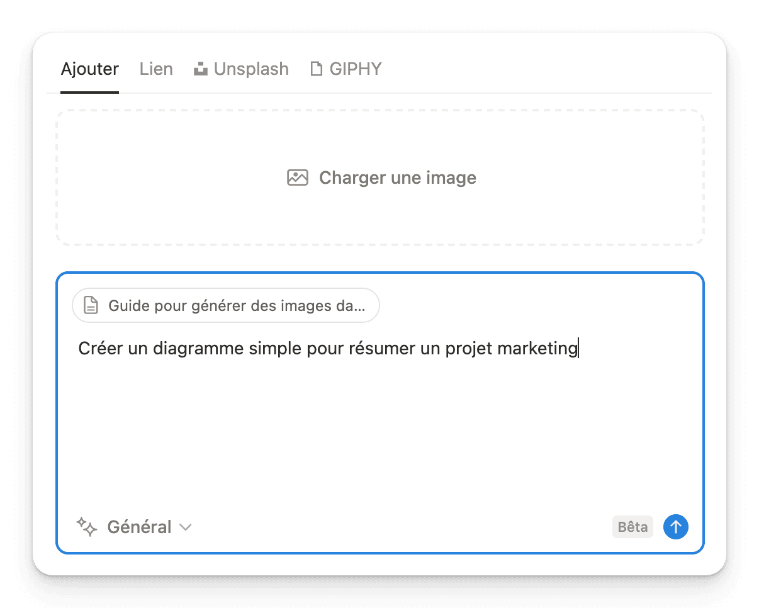Click the prompt text about diagramme simple

tap(328, 348)
